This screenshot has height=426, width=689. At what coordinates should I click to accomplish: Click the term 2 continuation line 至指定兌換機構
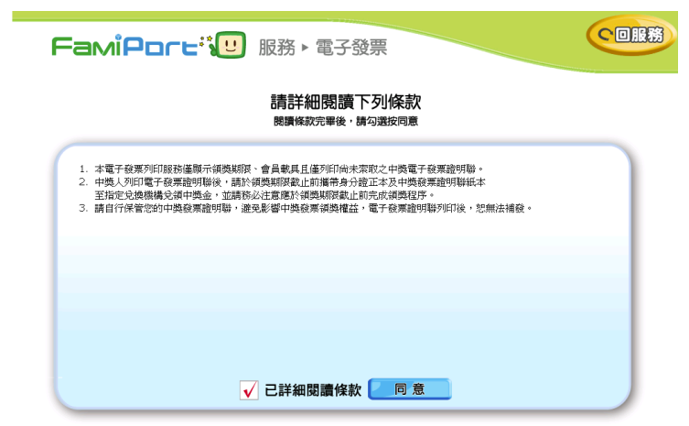[x=265, y=195]
